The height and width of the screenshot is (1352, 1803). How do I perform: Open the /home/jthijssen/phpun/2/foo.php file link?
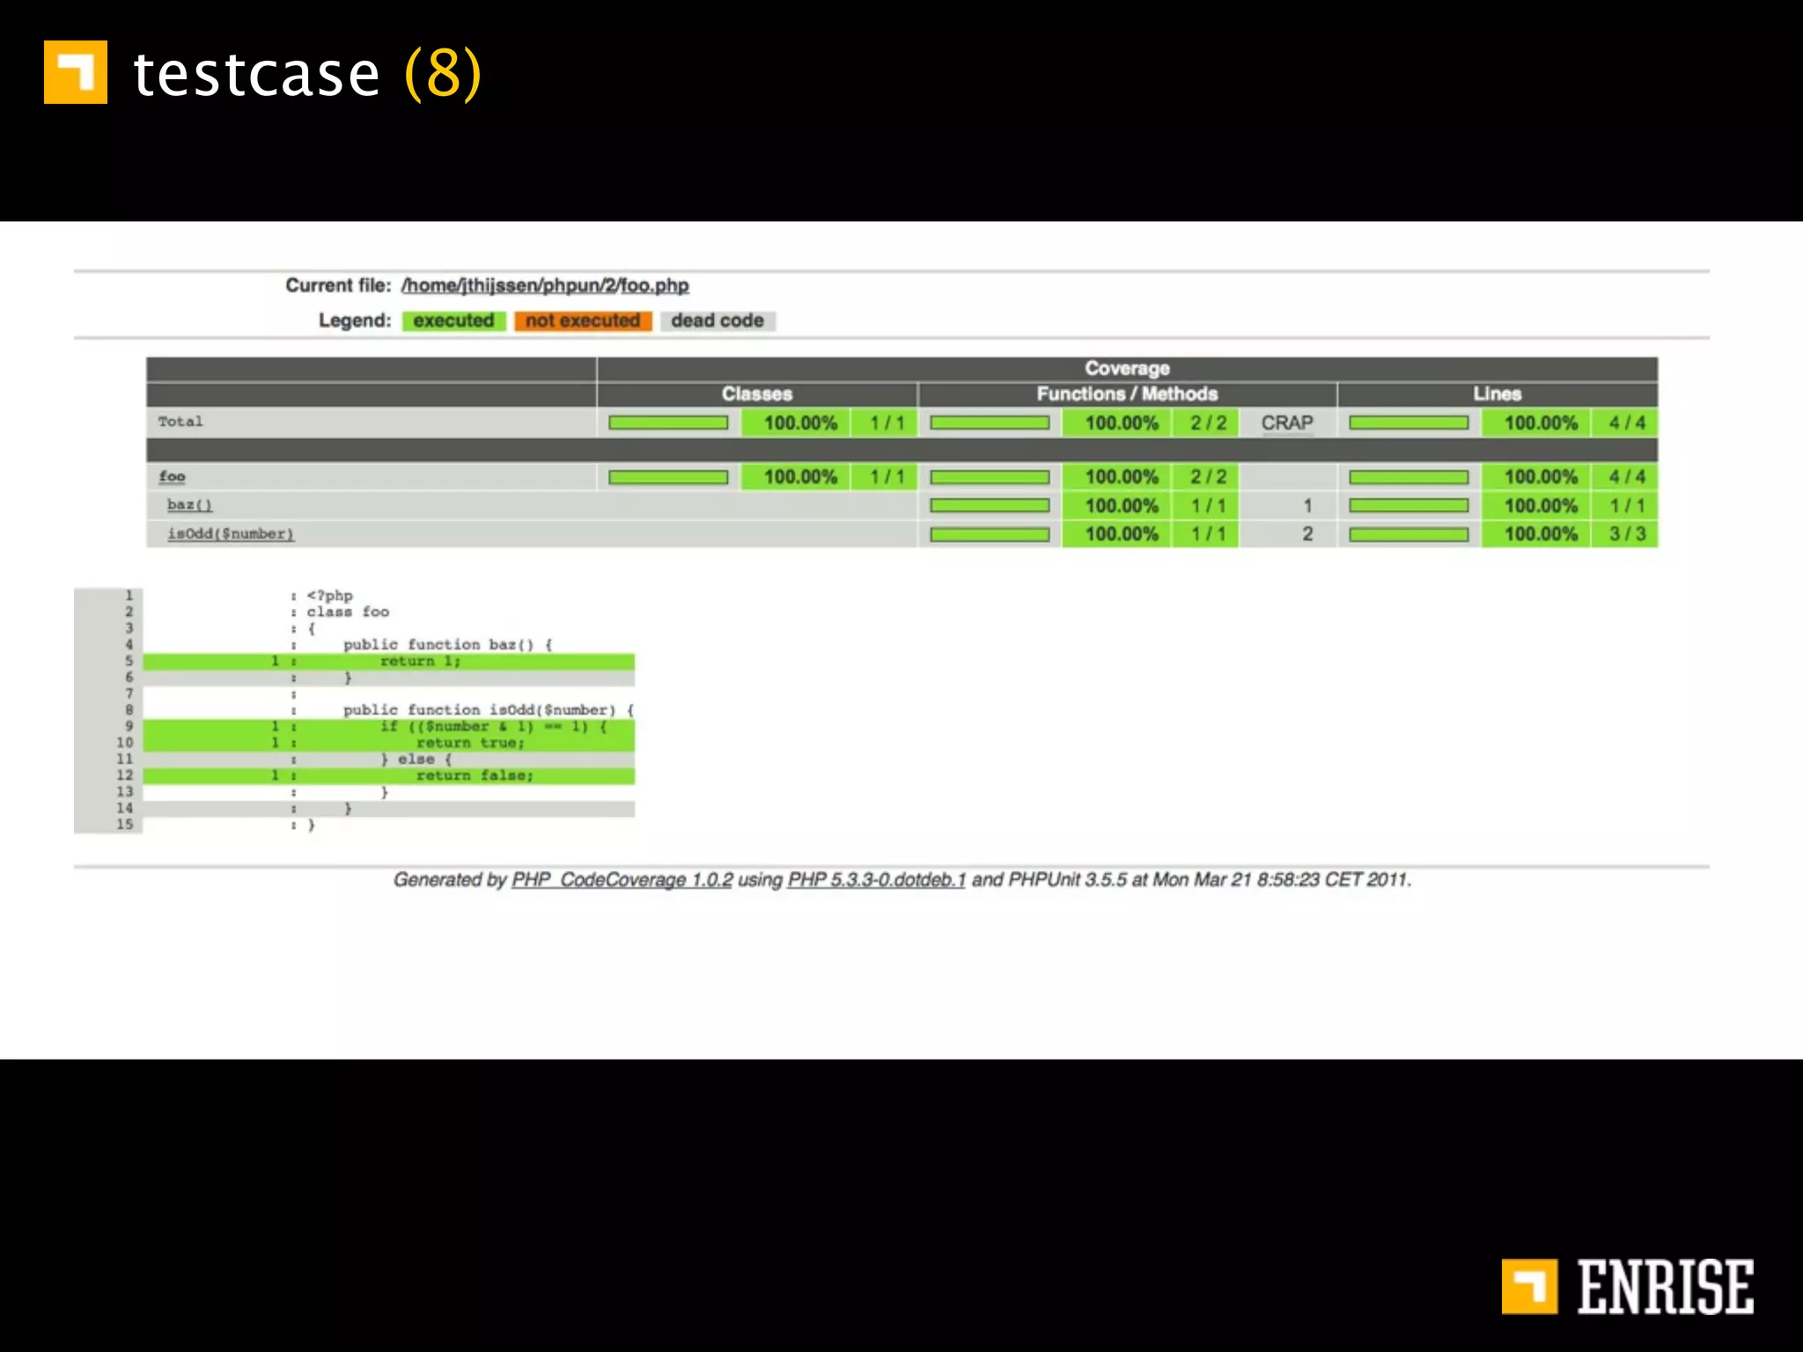(545, 285)
